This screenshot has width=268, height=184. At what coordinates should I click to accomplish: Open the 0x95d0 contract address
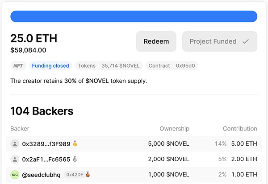coord(186,65)
